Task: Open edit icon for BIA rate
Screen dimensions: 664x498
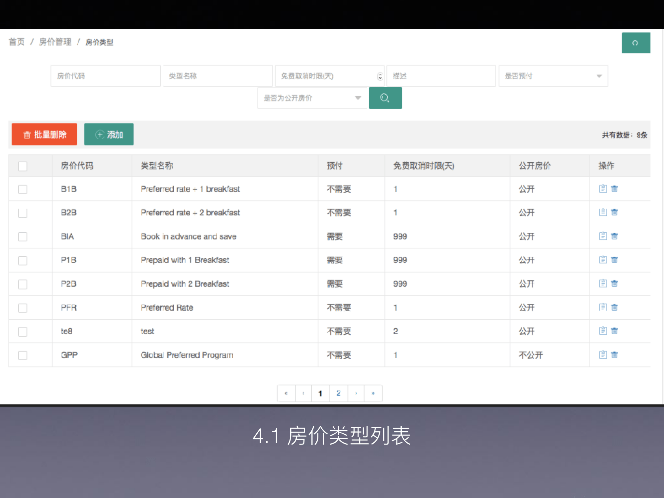Action: click(603, 236)
